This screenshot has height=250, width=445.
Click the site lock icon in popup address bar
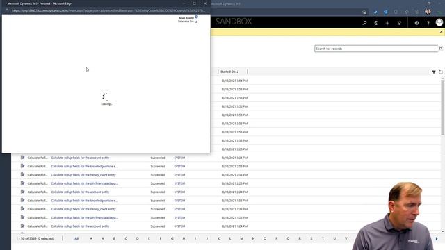click(7, 11)
